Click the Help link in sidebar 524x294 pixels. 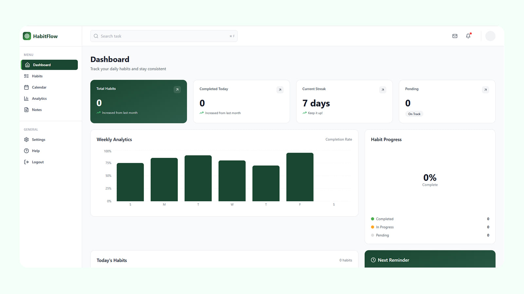(36, 151)
